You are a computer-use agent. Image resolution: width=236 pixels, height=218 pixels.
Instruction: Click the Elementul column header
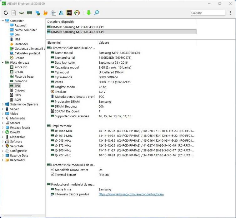click(x=72, y=43)
